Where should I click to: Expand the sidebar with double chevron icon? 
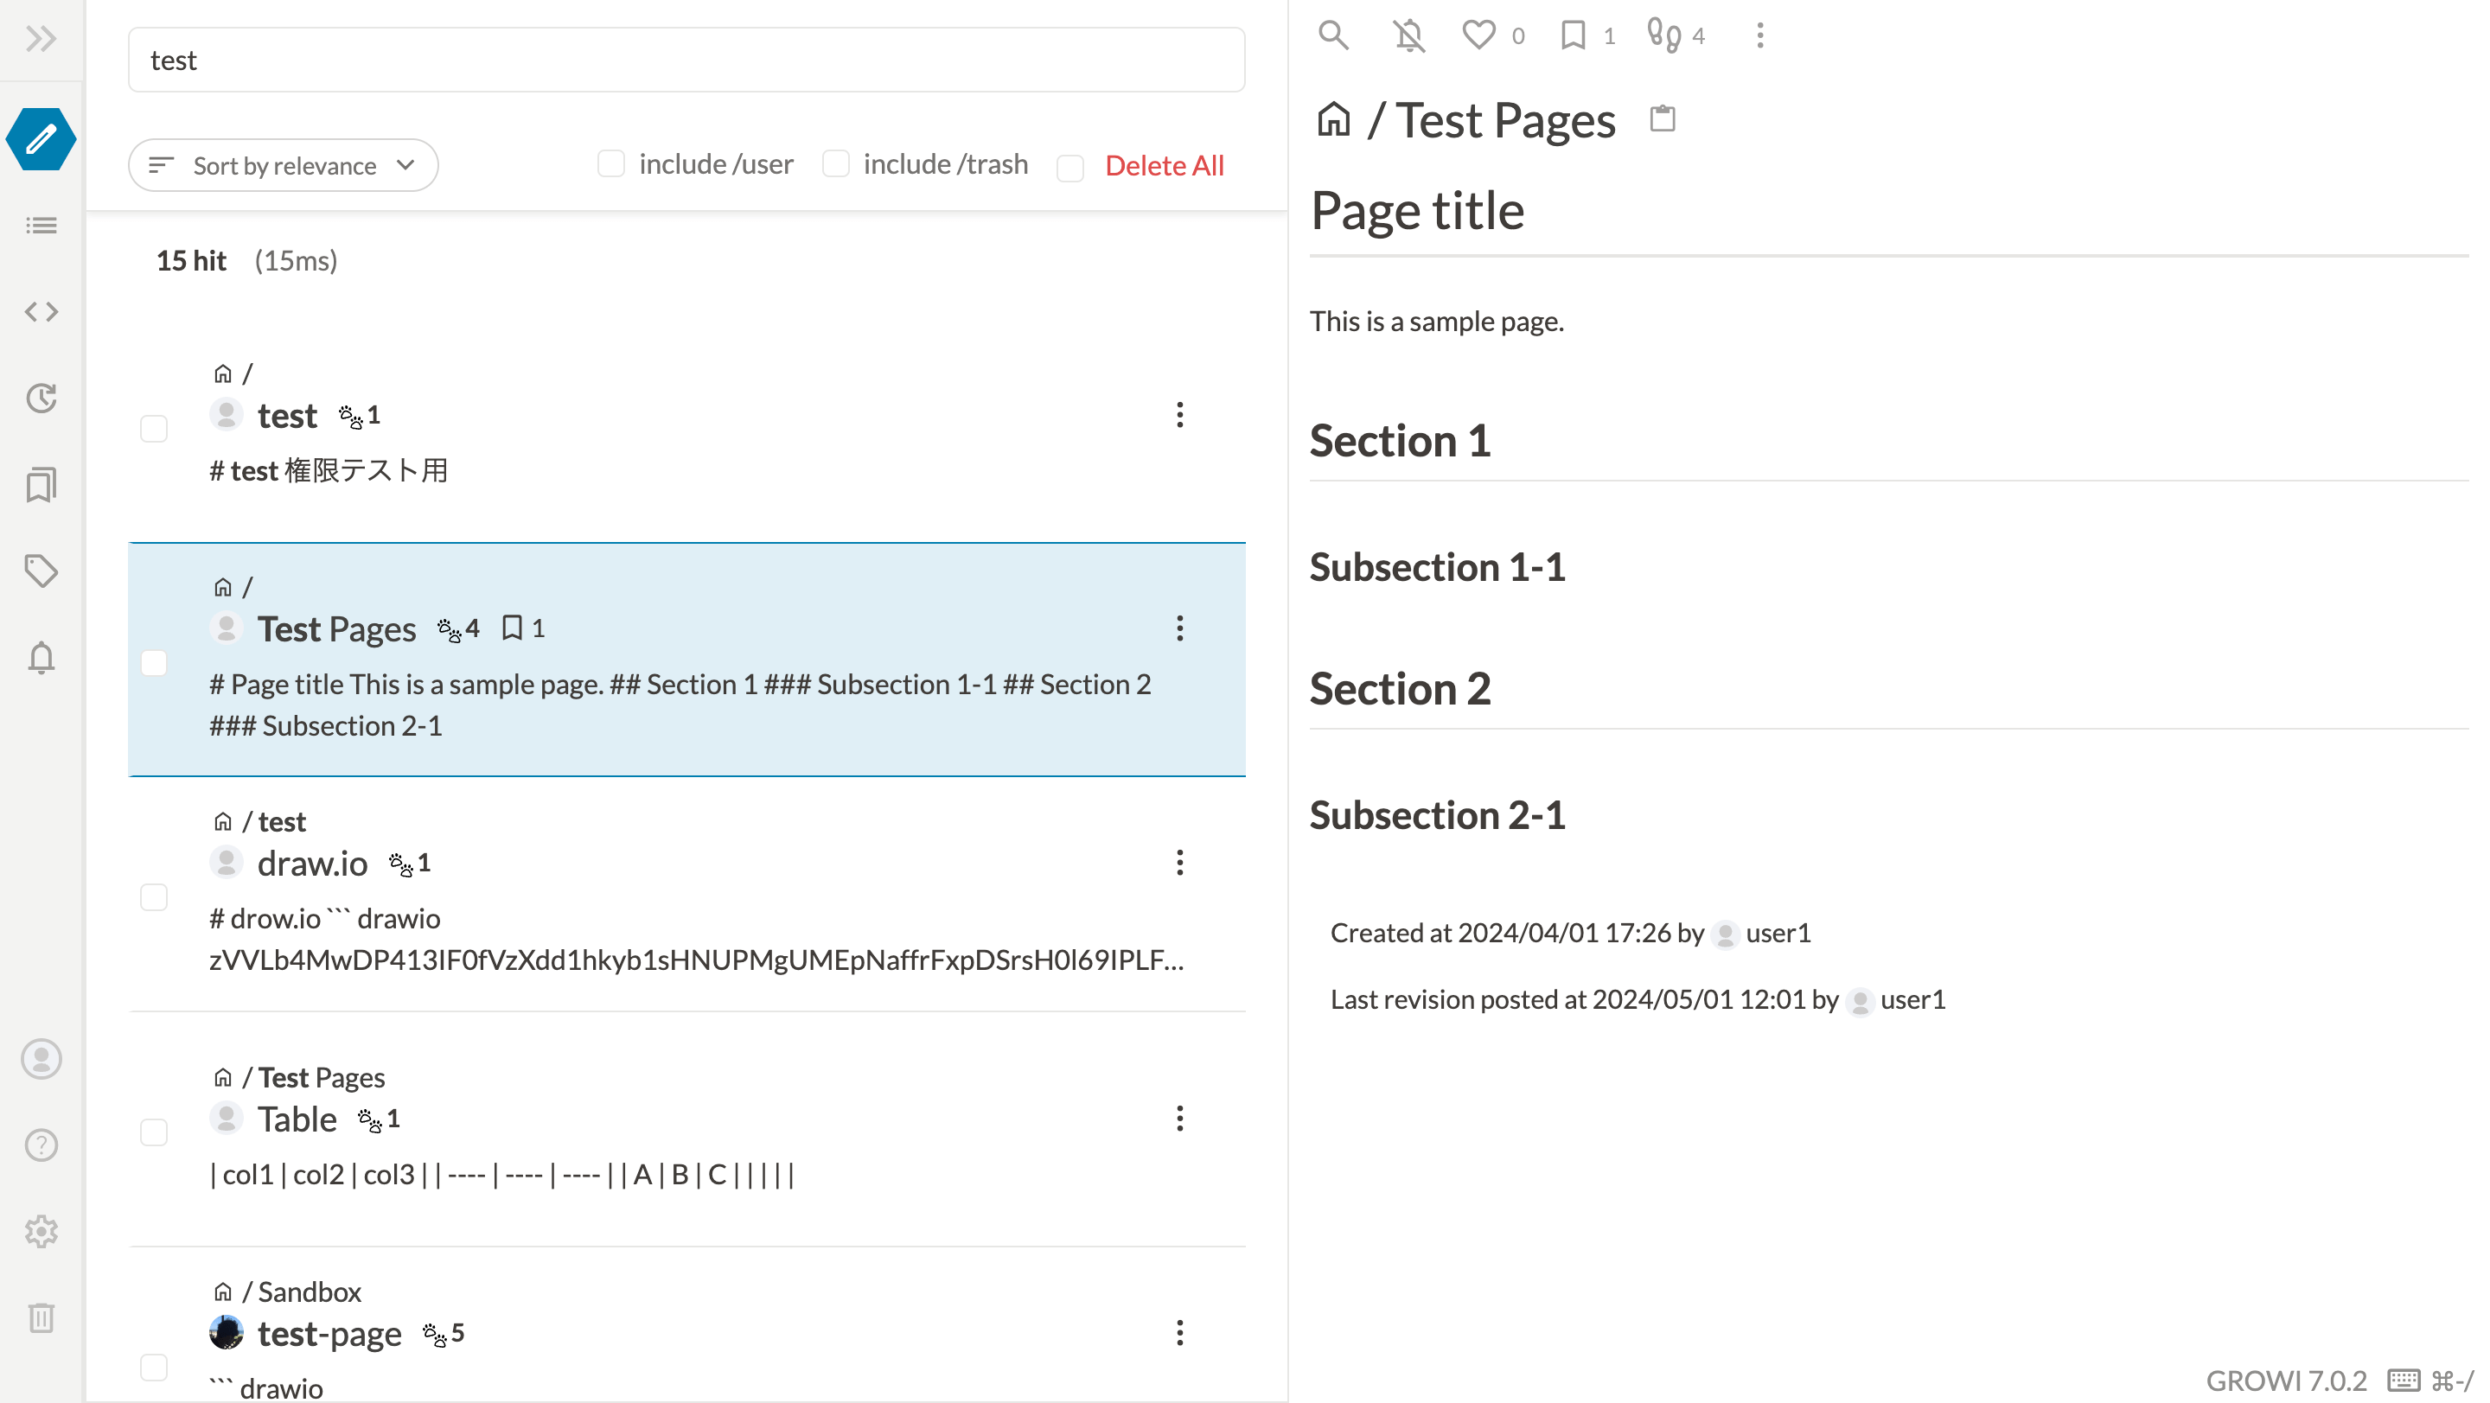(x=41, y=39)
